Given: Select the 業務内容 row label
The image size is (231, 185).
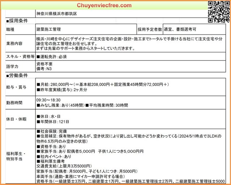Looking at the screenshot, I should pos(14,43).
